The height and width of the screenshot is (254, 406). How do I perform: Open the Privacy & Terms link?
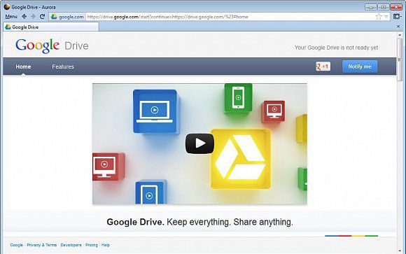(42, 245)
